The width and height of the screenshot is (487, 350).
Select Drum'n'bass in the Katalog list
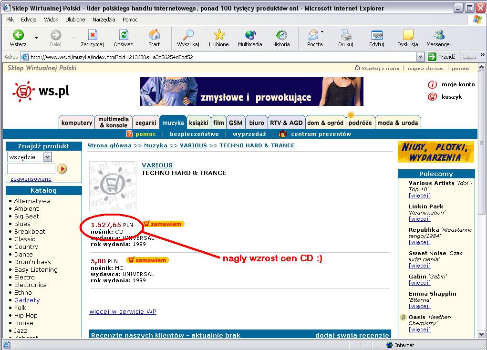point(32,262)
